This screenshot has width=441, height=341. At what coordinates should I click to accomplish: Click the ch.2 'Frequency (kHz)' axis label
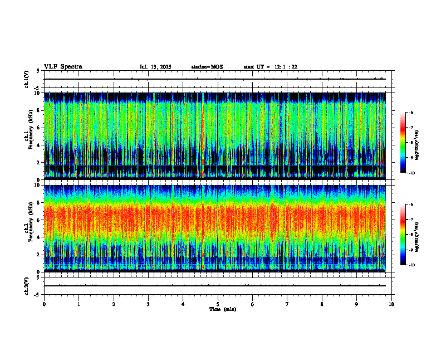pos(31,222)
